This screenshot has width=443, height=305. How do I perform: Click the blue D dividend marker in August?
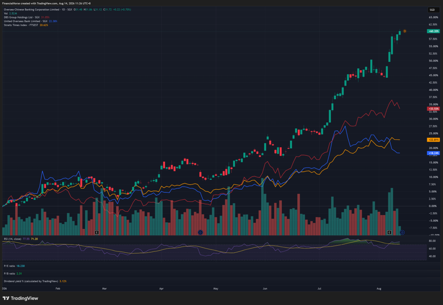(x=402, y=233)
